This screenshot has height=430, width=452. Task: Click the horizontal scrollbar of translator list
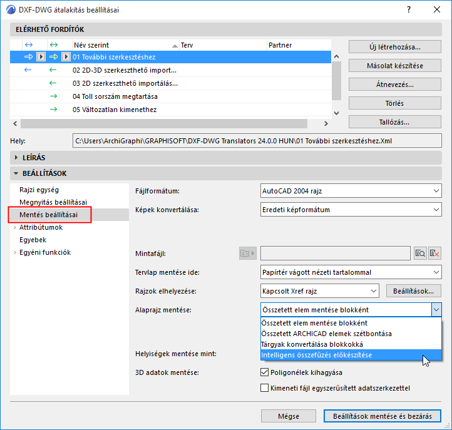pos(164,124)
